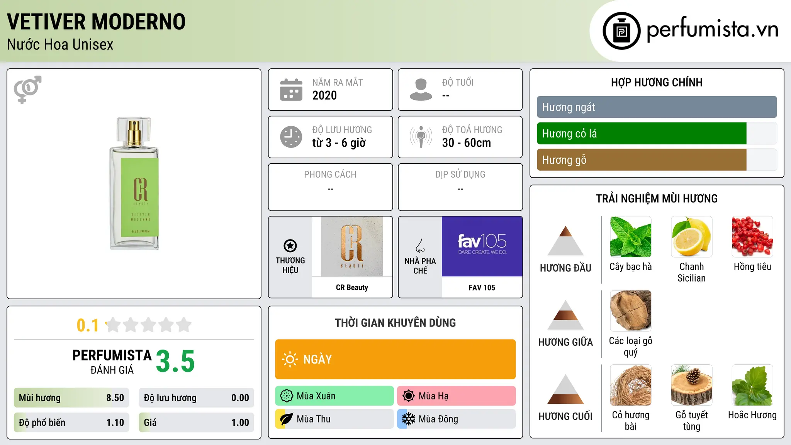Click the Mùa Xuân season bar
Viewport: 791px width, 445px height.
click(x=334, y=396)
